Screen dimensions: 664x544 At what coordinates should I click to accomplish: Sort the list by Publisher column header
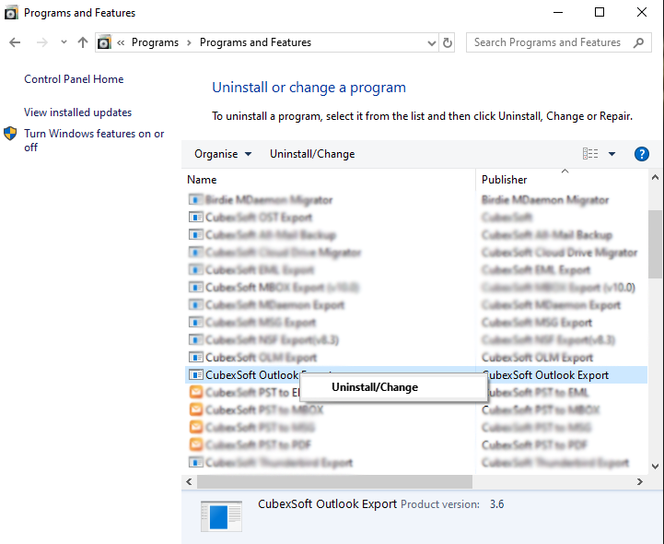[505, 180]
